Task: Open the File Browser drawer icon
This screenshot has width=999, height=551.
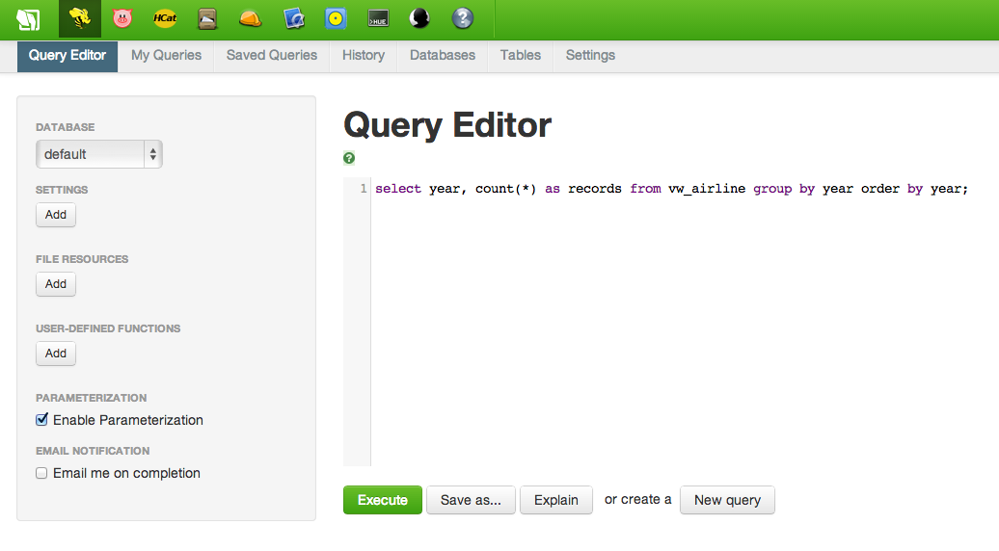Action: point(207,18)
